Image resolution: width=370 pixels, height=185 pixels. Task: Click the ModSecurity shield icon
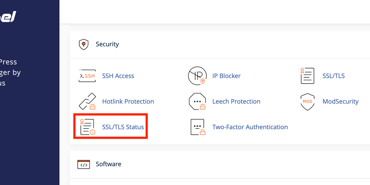coord(307,101)
